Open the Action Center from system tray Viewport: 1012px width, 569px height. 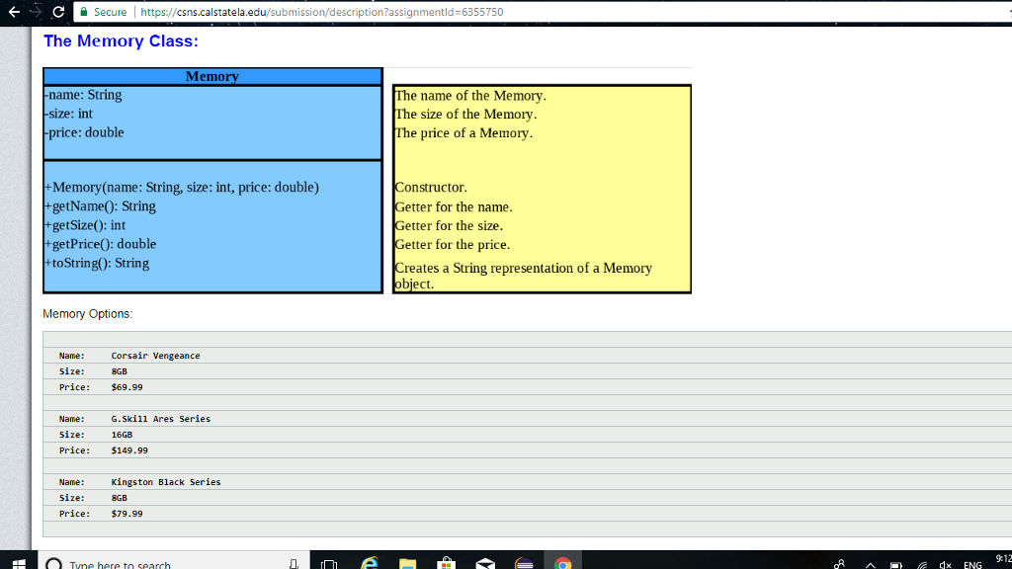1010,563
